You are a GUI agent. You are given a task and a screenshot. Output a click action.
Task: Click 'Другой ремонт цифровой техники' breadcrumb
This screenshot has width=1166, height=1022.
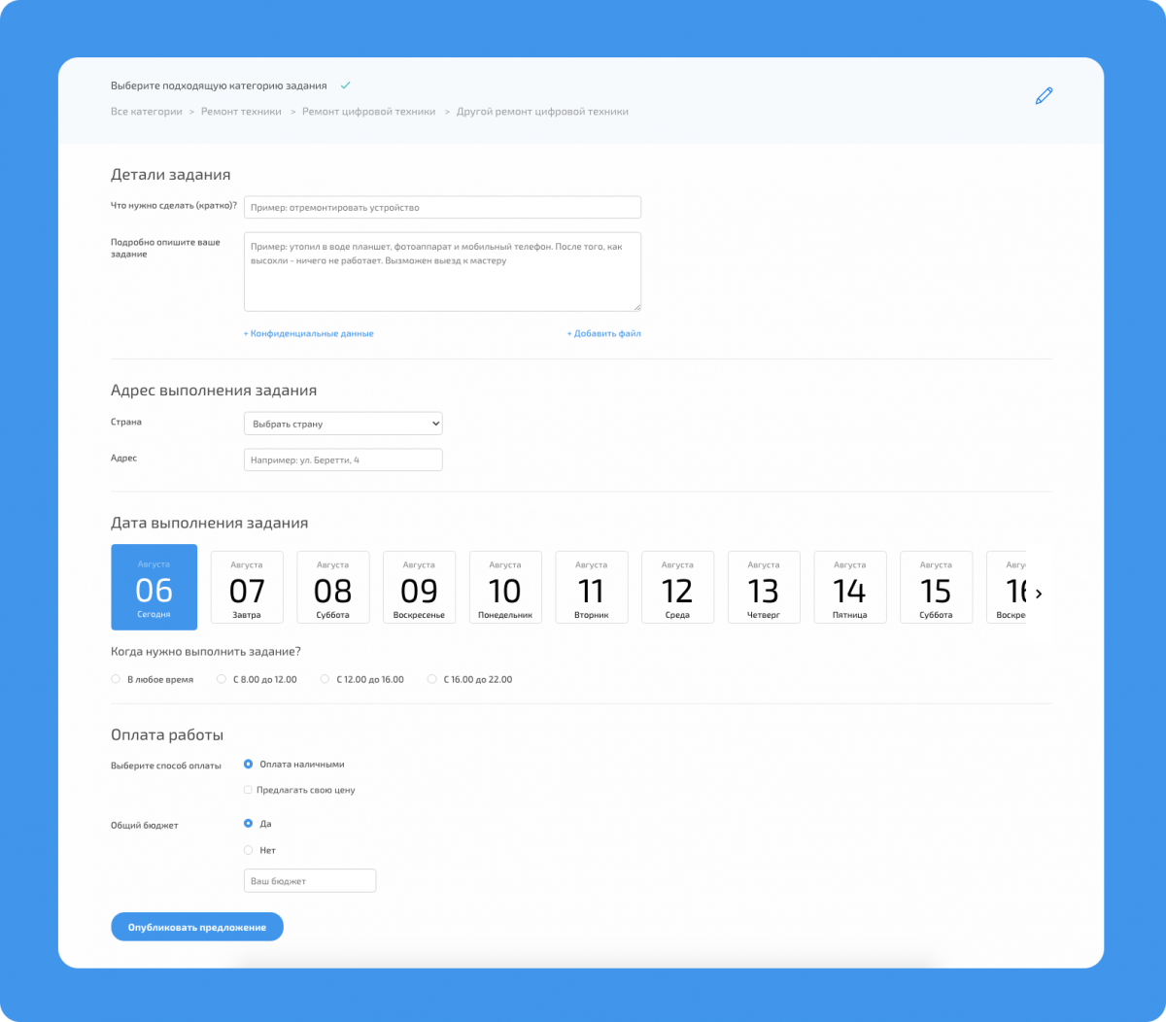(542, 112)
